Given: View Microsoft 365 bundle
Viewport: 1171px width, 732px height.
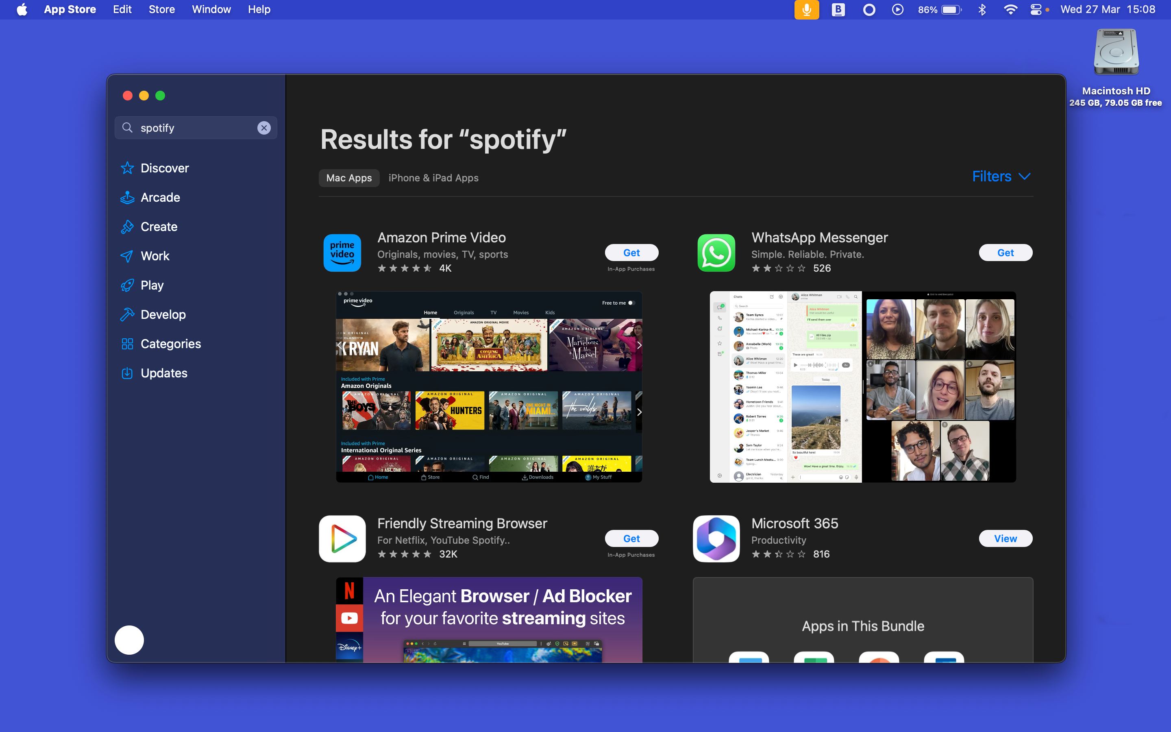Looking at the screenshot, I should coord(1006,538).
